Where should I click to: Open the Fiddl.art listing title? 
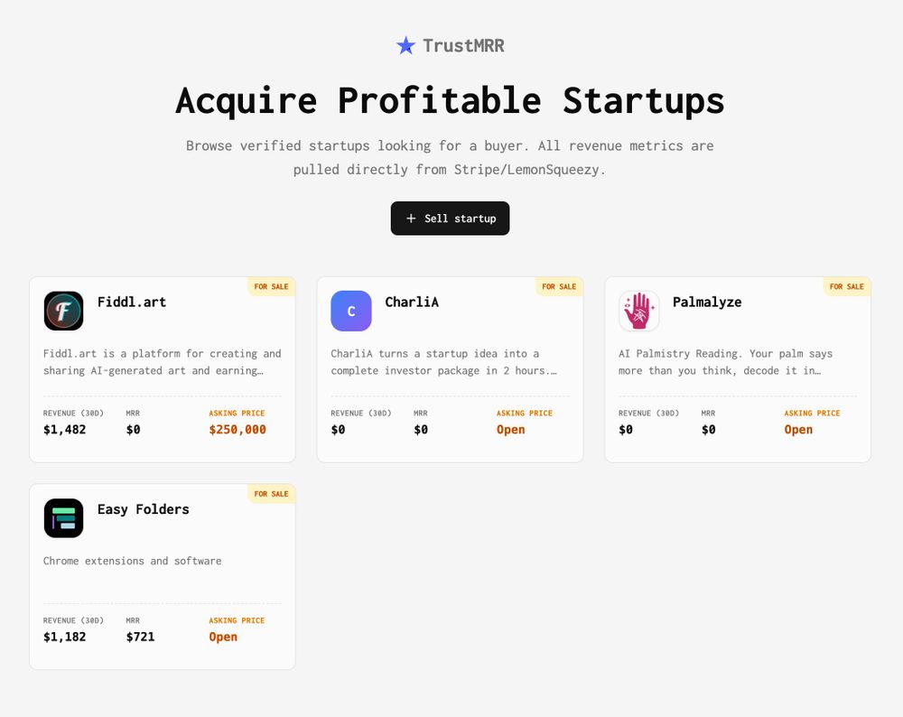pos(132,302)
